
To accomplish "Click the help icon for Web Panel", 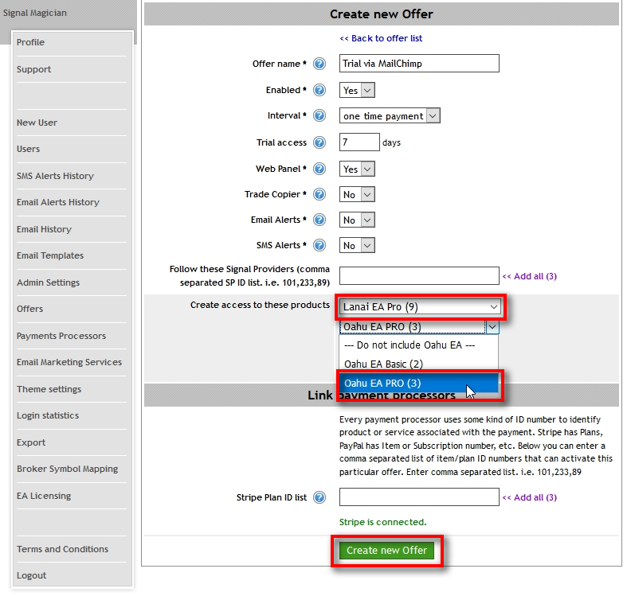I will (x=319, y=169).
